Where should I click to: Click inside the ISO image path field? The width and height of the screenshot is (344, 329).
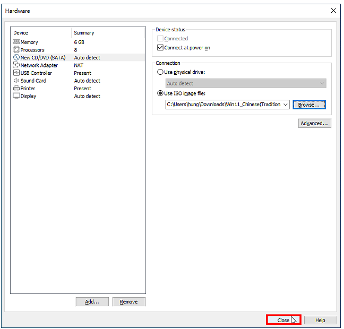[224, 105]
